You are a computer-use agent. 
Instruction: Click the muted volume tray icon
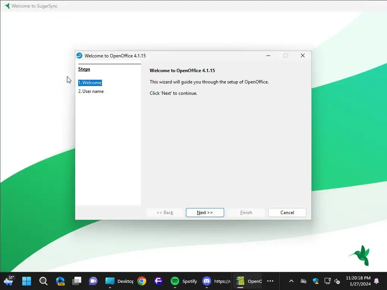pos(337,281)
